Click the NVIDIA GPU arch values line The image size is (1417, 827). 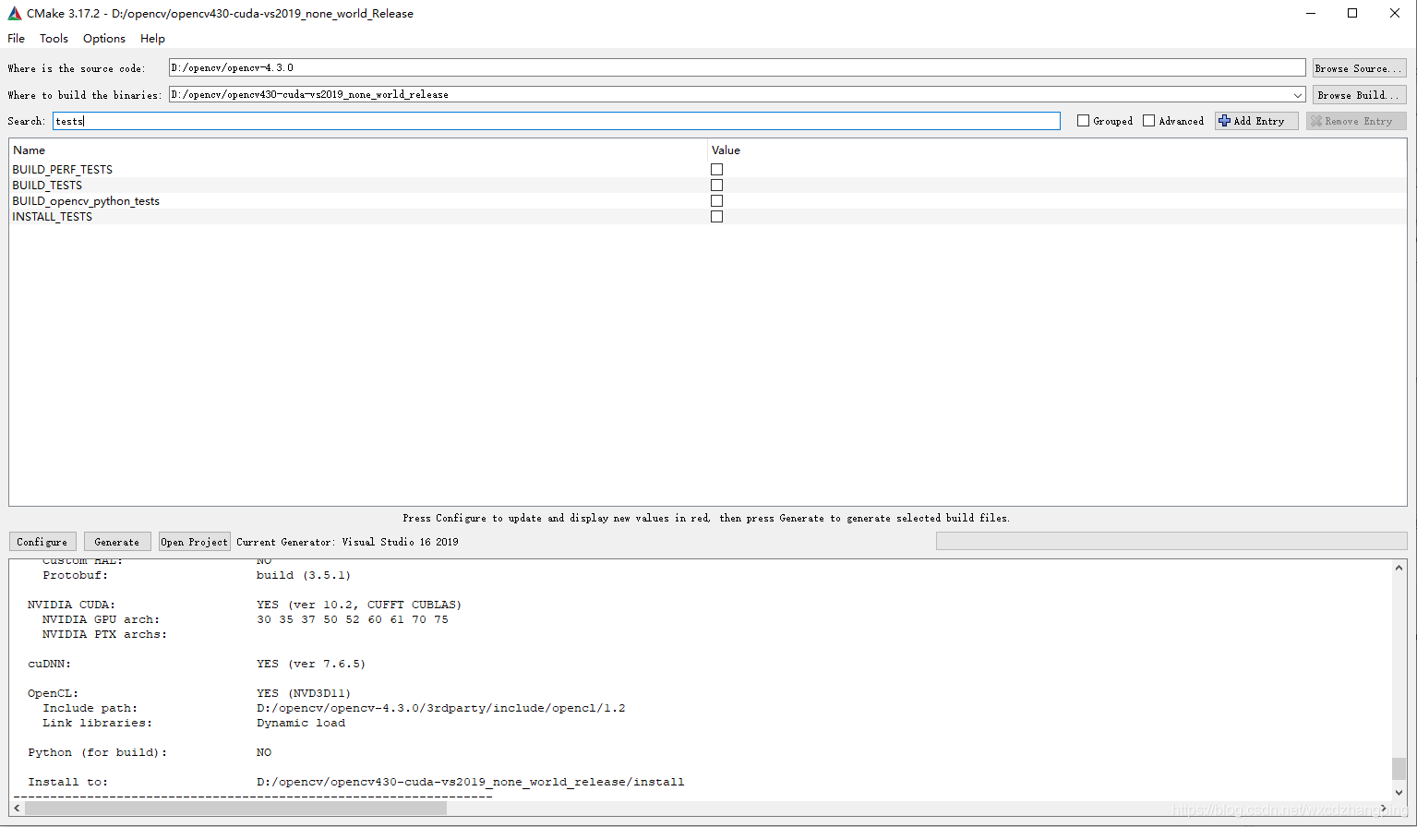[x=353, y=619]
